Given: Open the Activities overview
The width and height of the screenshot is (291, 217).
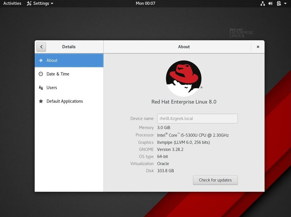Looking at the screenshot, I should click(12, 3).
